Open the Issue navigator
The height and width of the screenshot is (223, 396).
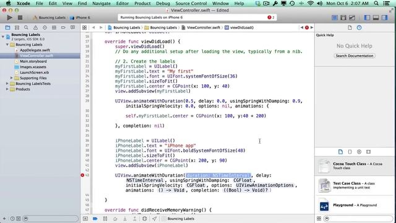(x=35, y=27)
